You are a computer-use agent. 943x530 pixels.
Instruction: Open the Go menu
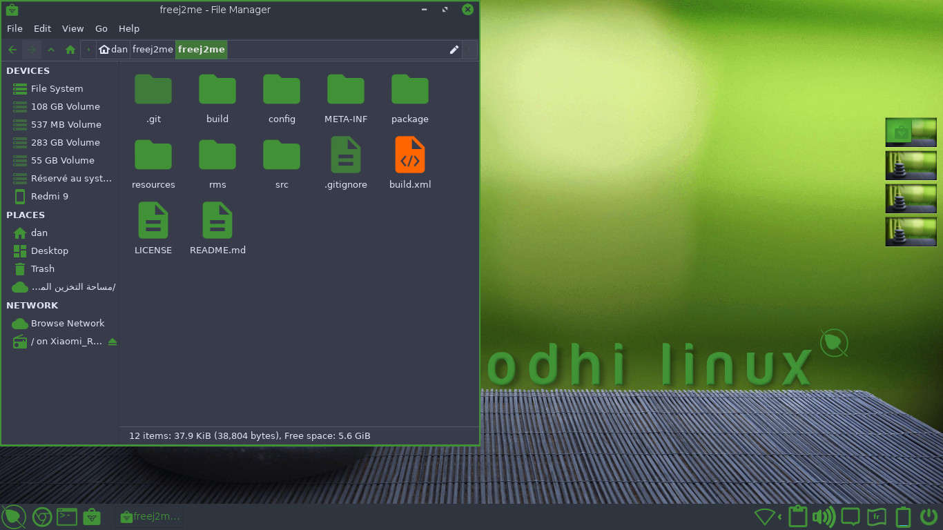coord(101,28)
